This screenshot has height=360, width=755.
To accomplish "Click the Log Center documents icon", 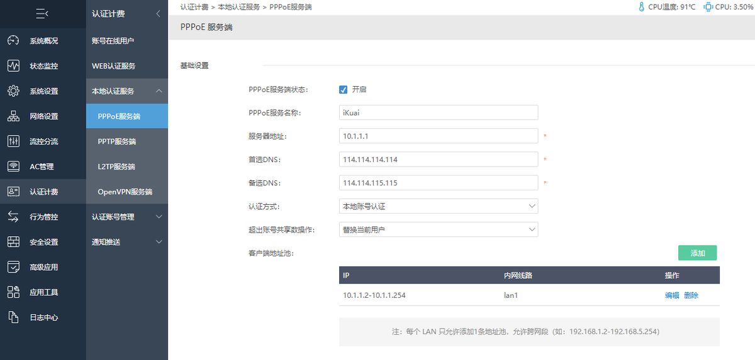I will click(x=13, y=317).
